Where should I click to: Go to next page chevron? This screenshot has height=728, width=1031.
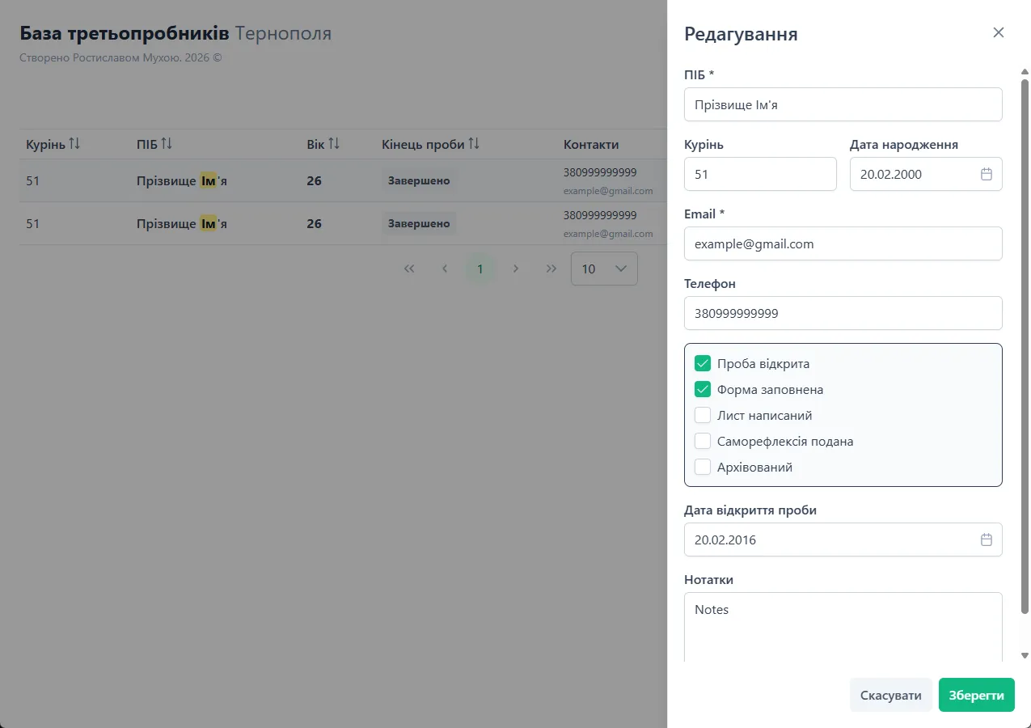coord(516,269)
